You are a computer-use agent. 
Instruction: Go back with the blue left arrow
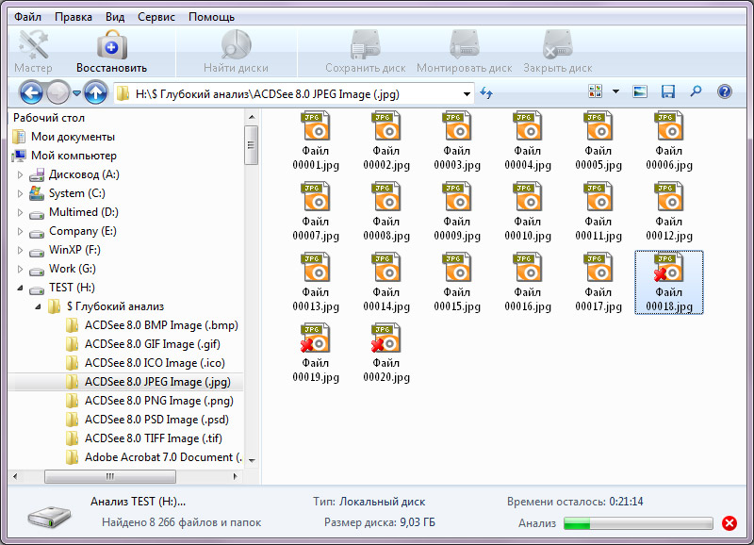pos(31,92)
